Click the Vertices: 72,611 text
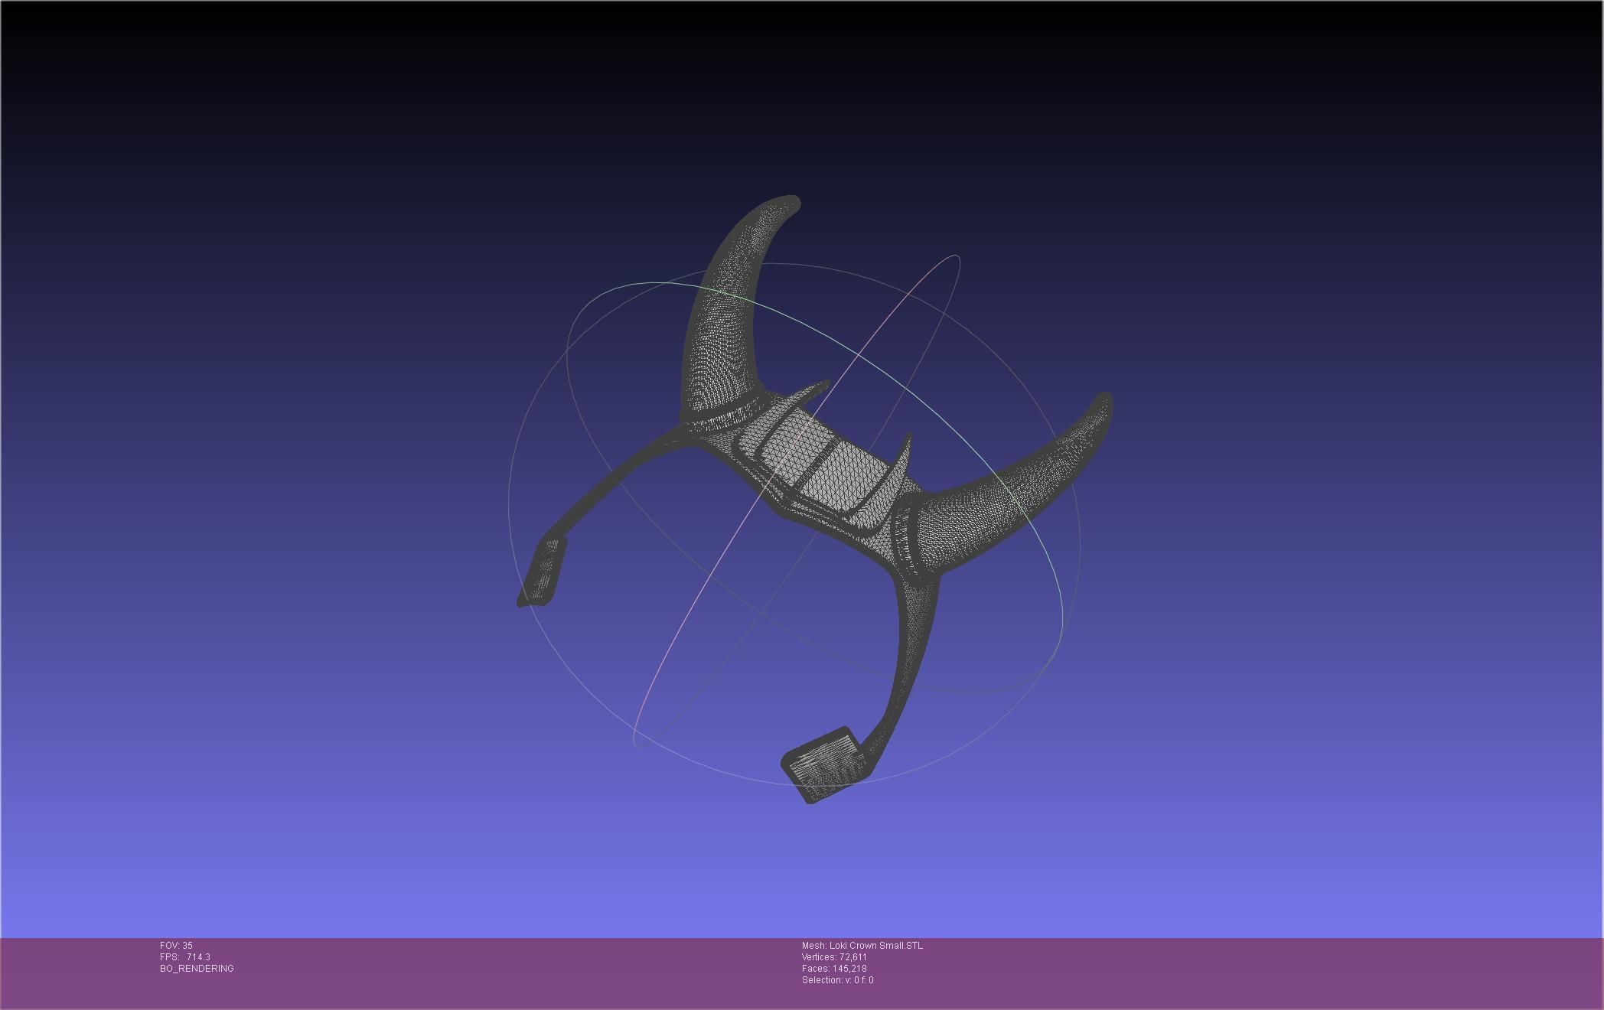1604x1010 pixels. coord(834,957)
